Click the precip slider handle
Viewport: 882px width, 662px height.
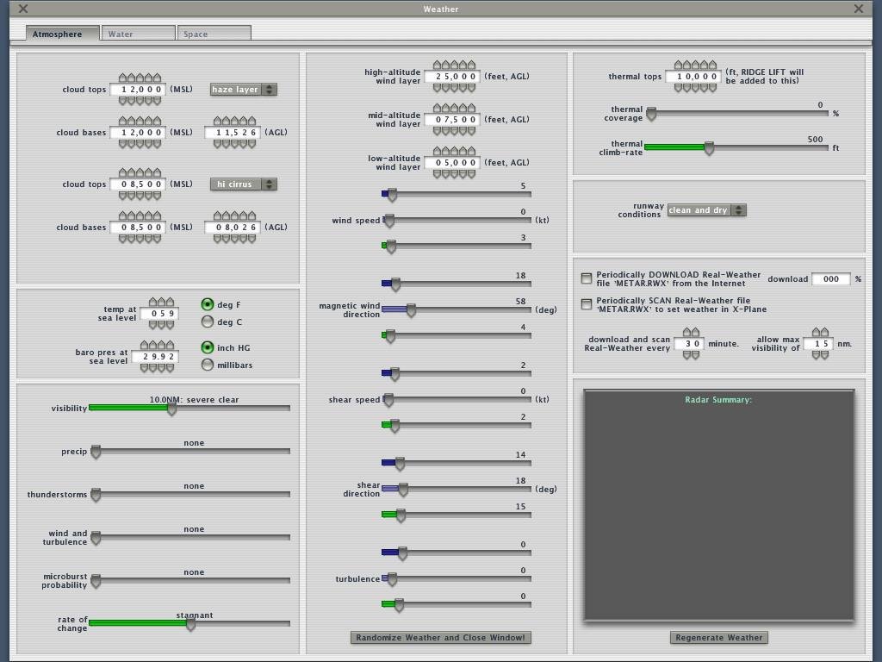click(x=96, y=452)
